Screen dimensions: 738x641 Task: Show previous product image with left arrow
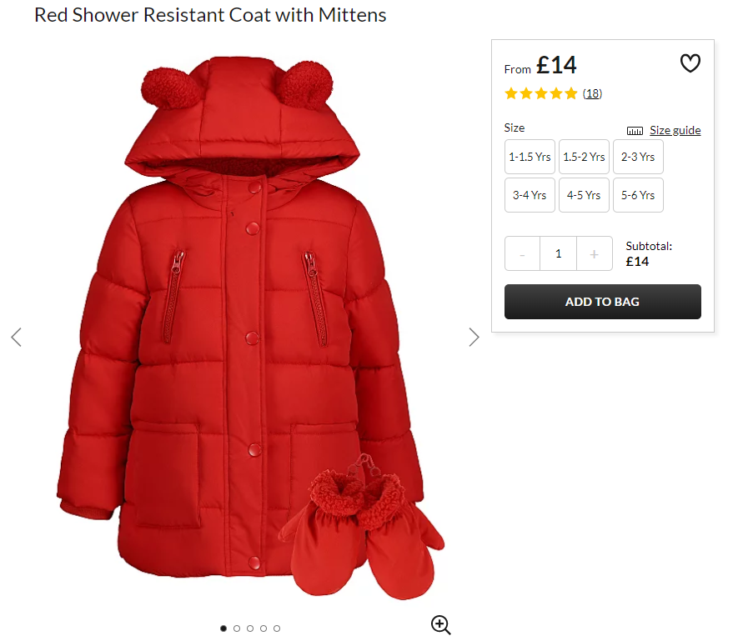pyautogui.click(x=17, y=337)
